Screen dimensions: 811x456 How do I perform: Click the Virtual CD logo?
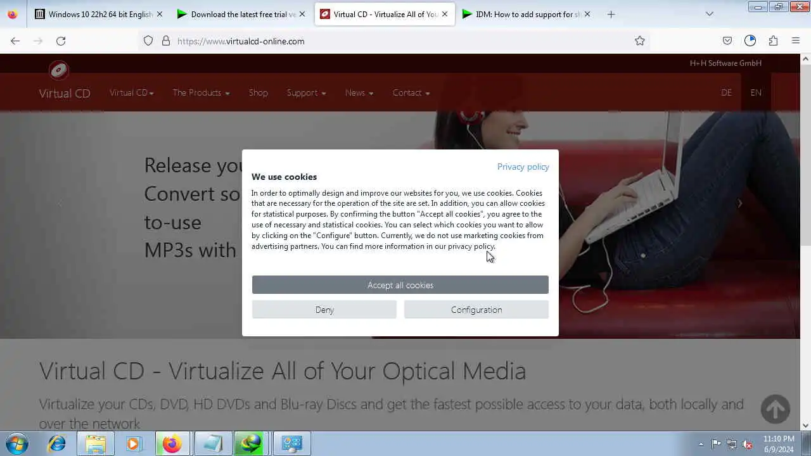[59, 70]
